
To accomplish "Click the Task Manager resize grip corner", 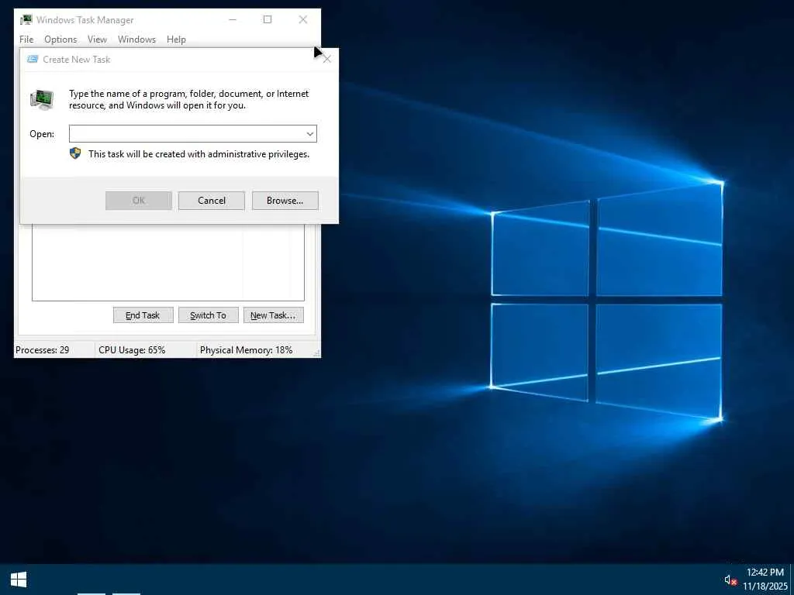I will pos(317,353).
